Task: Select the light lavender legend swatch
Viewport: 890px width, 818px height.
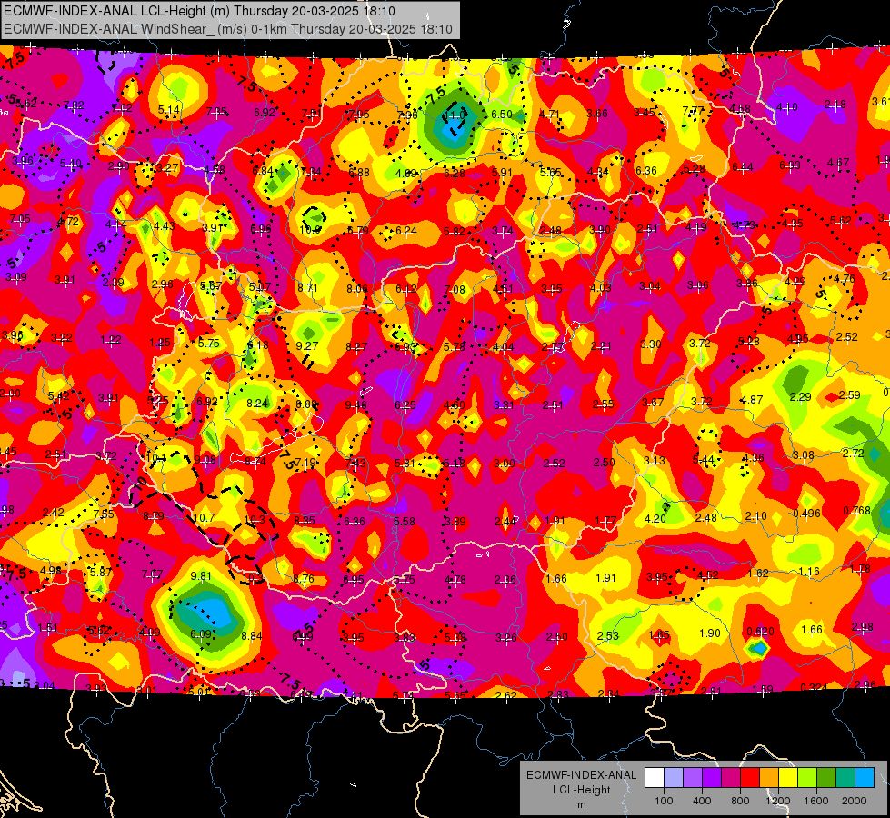Action: [x=674, y=778]
